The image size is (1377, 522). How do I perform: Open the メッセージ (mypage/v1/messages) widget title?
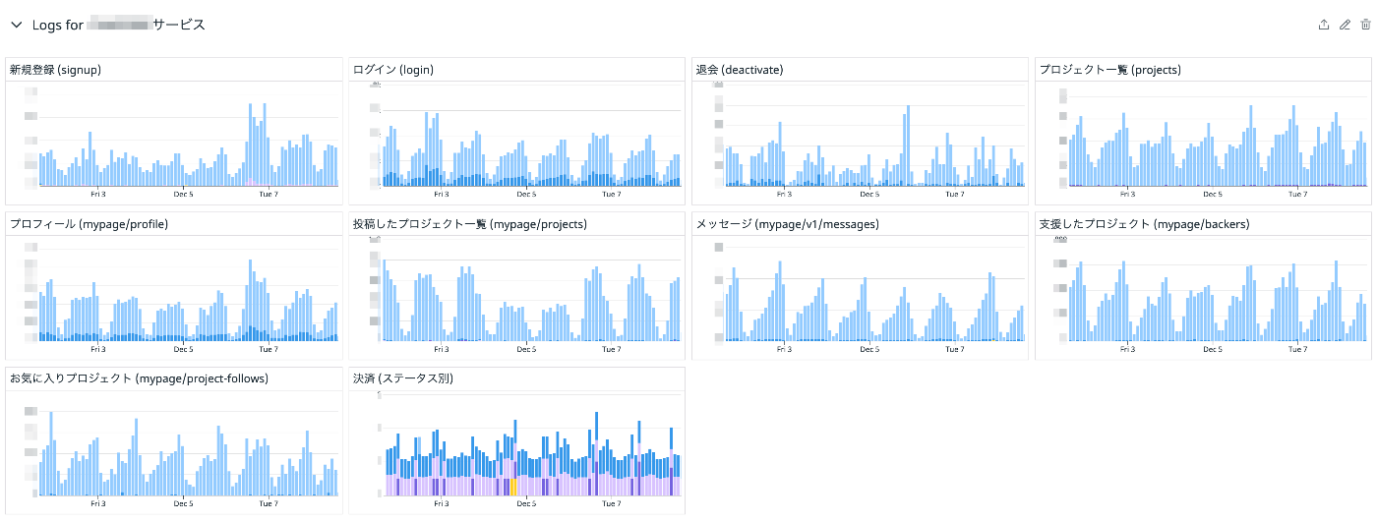pos(787,224)
